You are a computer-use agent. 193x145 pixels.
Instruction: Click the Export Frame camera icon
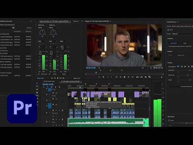click(146, 77)
